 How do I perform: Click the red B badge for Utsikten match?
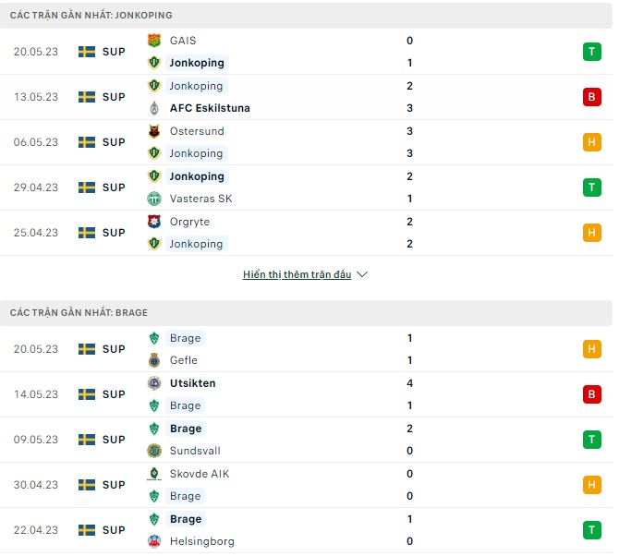(x=591, y=394)
